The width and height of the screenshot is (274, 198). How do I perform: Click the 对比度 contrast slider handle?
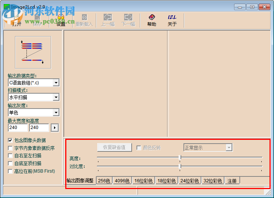180,166
